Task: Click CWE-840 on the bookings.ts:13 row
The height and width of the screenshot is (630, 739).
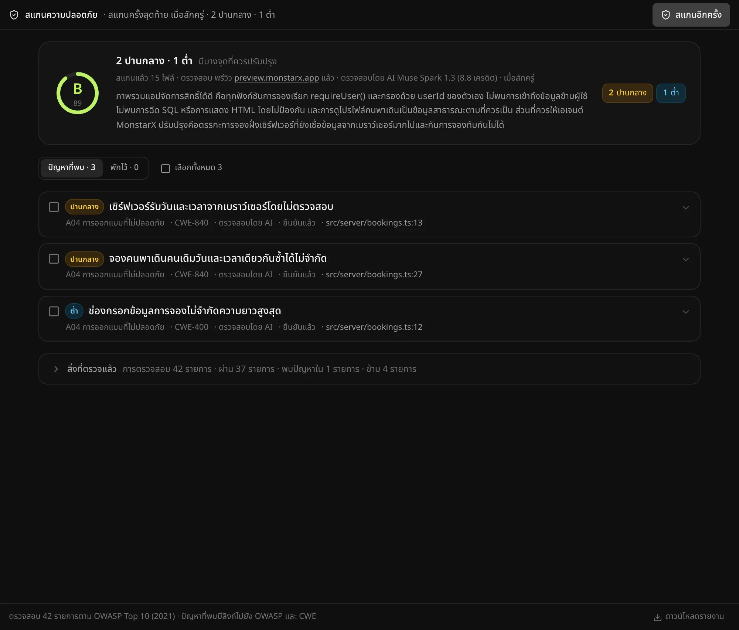Action: tap(191, 223)
